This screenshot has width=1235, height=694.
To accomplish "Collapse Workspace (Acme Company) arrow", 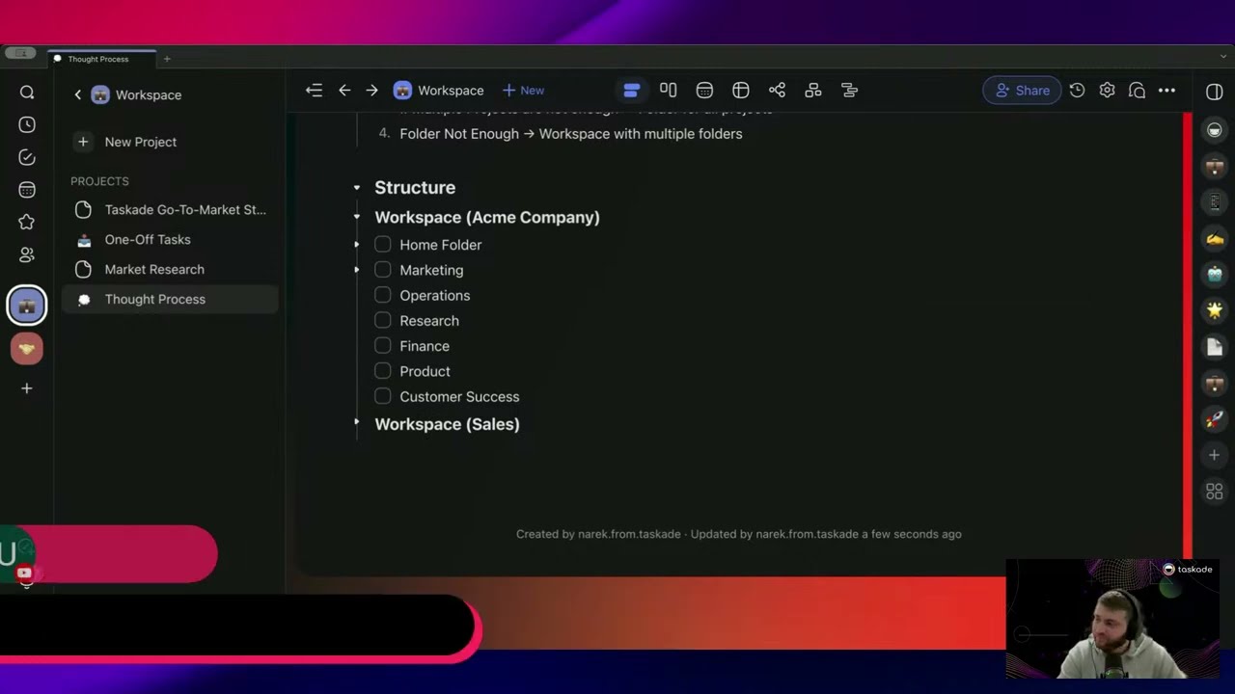I will point(356,218).
